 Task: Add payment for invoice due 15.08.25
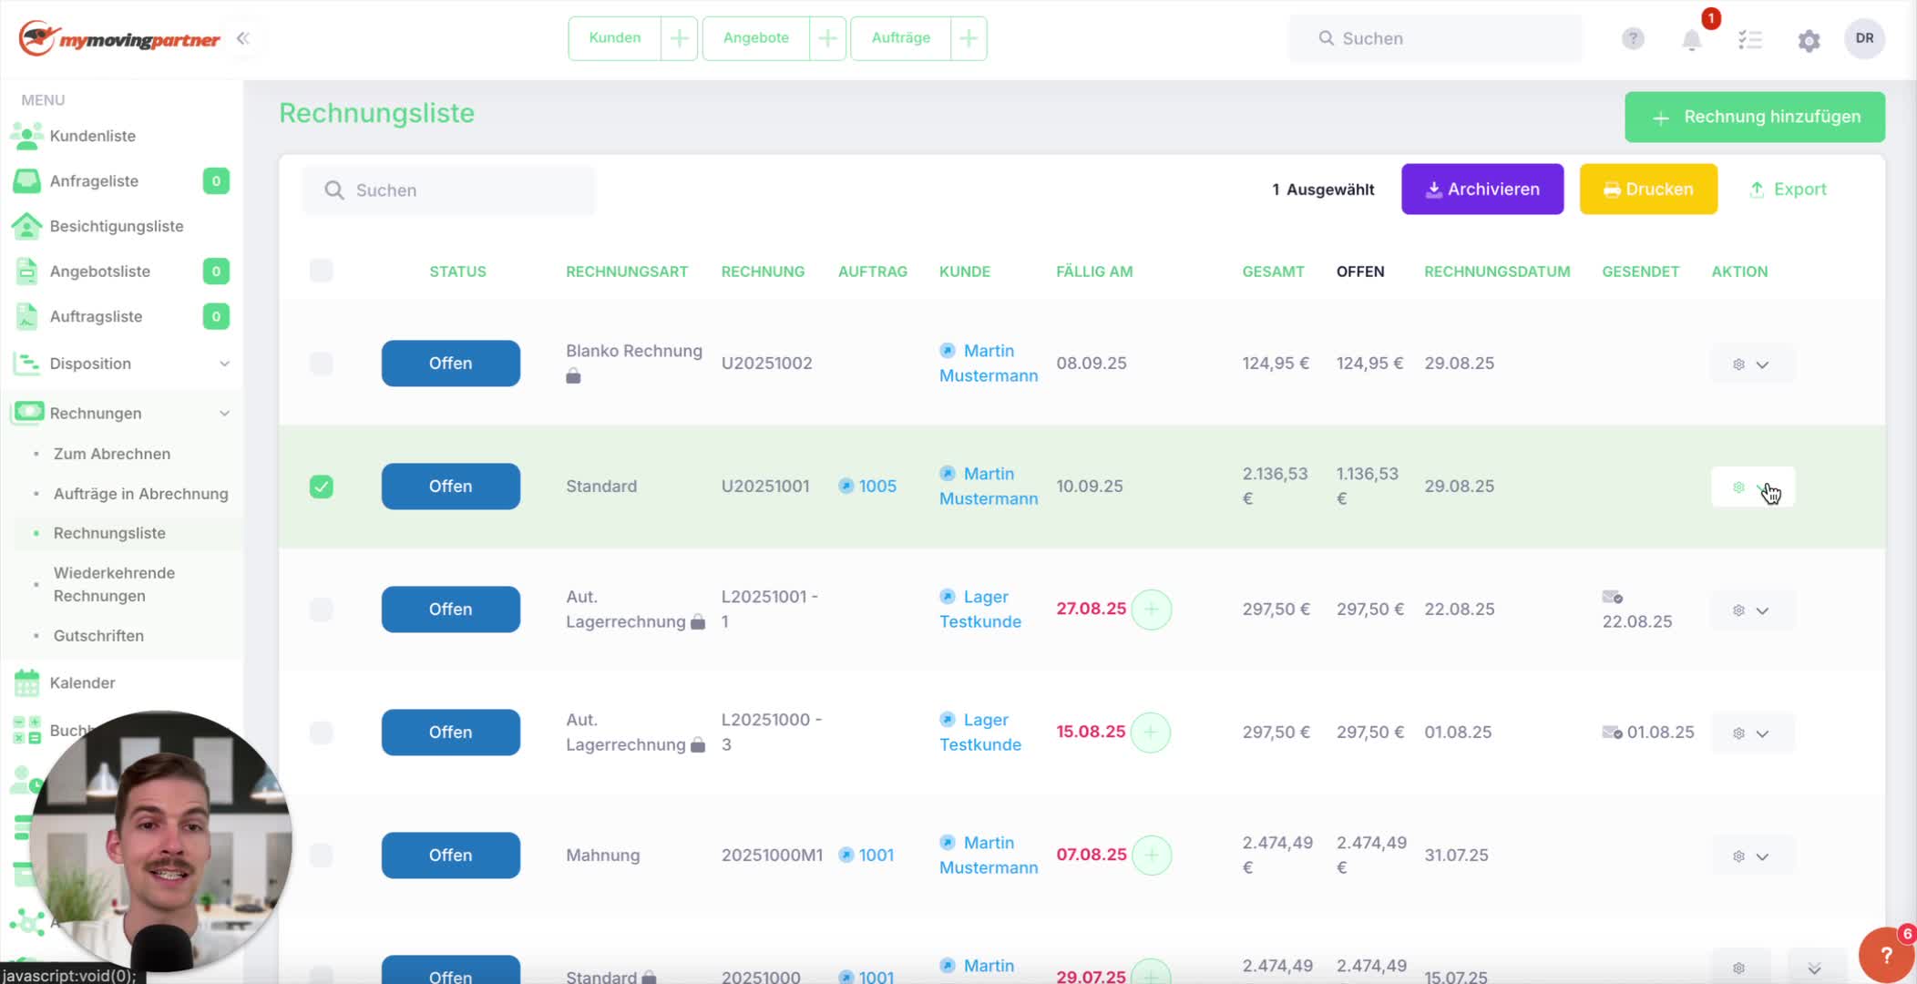click(1151, 732)
